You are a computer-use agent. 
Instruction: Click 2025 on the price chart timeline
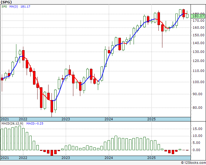(151, 119)
